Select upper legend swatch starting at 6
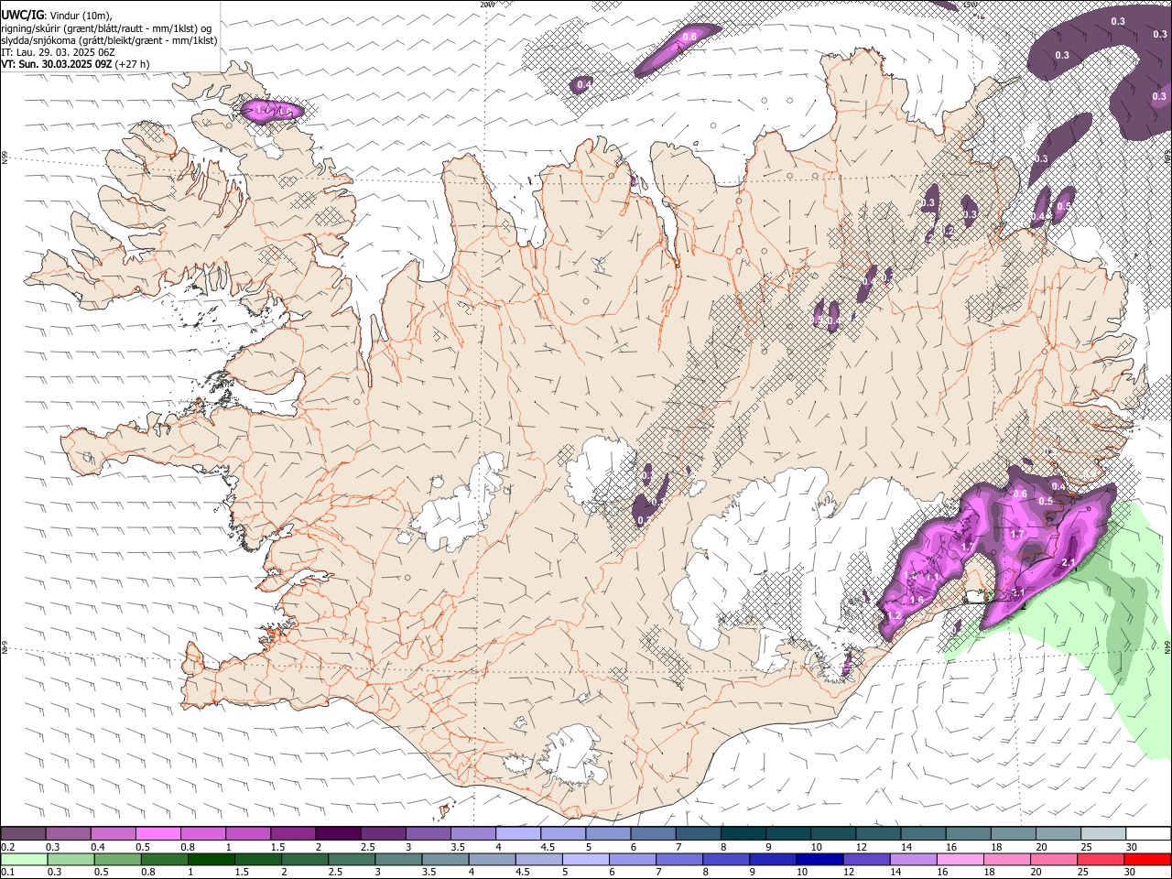Viewport: 1172px width, 879px height. (653, 833)
